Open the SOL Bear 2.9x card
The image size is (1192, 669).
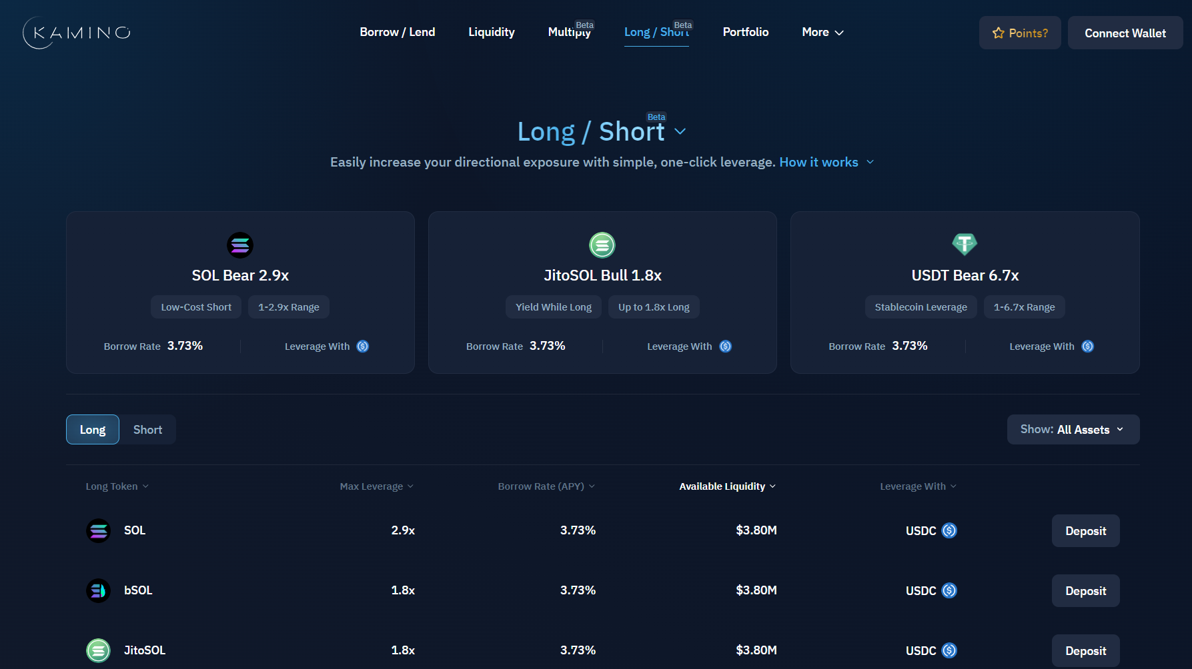[x=240, y=293]
